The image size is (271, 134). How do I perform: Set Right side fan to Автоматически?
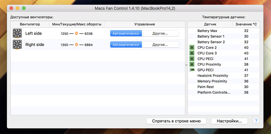[x=126, y=44]
